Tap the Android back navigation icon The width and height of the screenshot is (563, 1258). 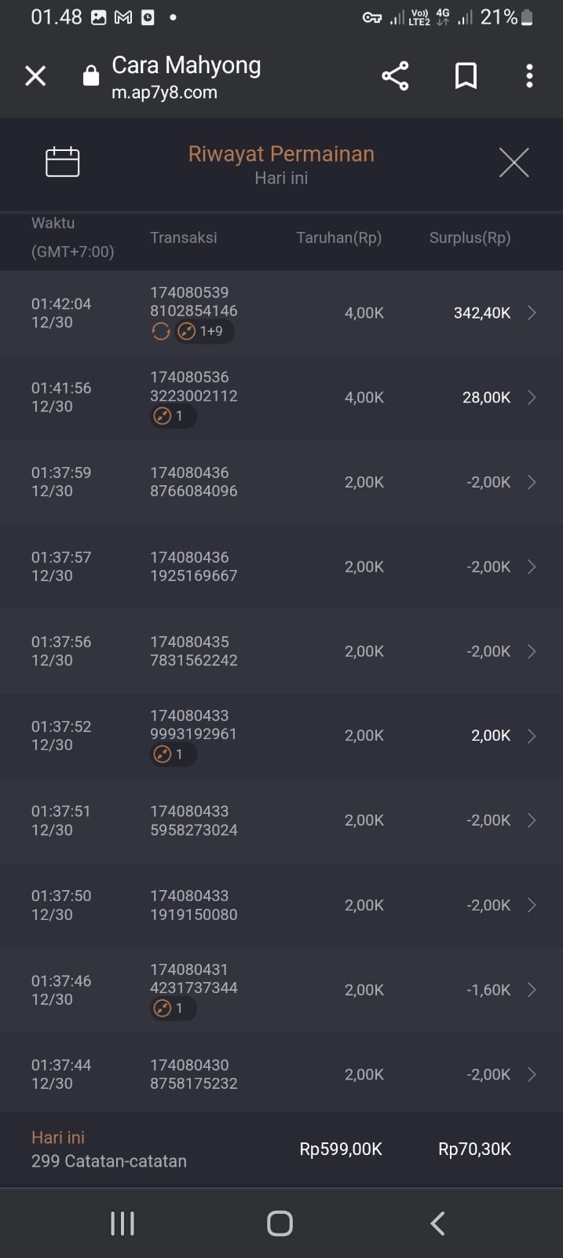438,1223
